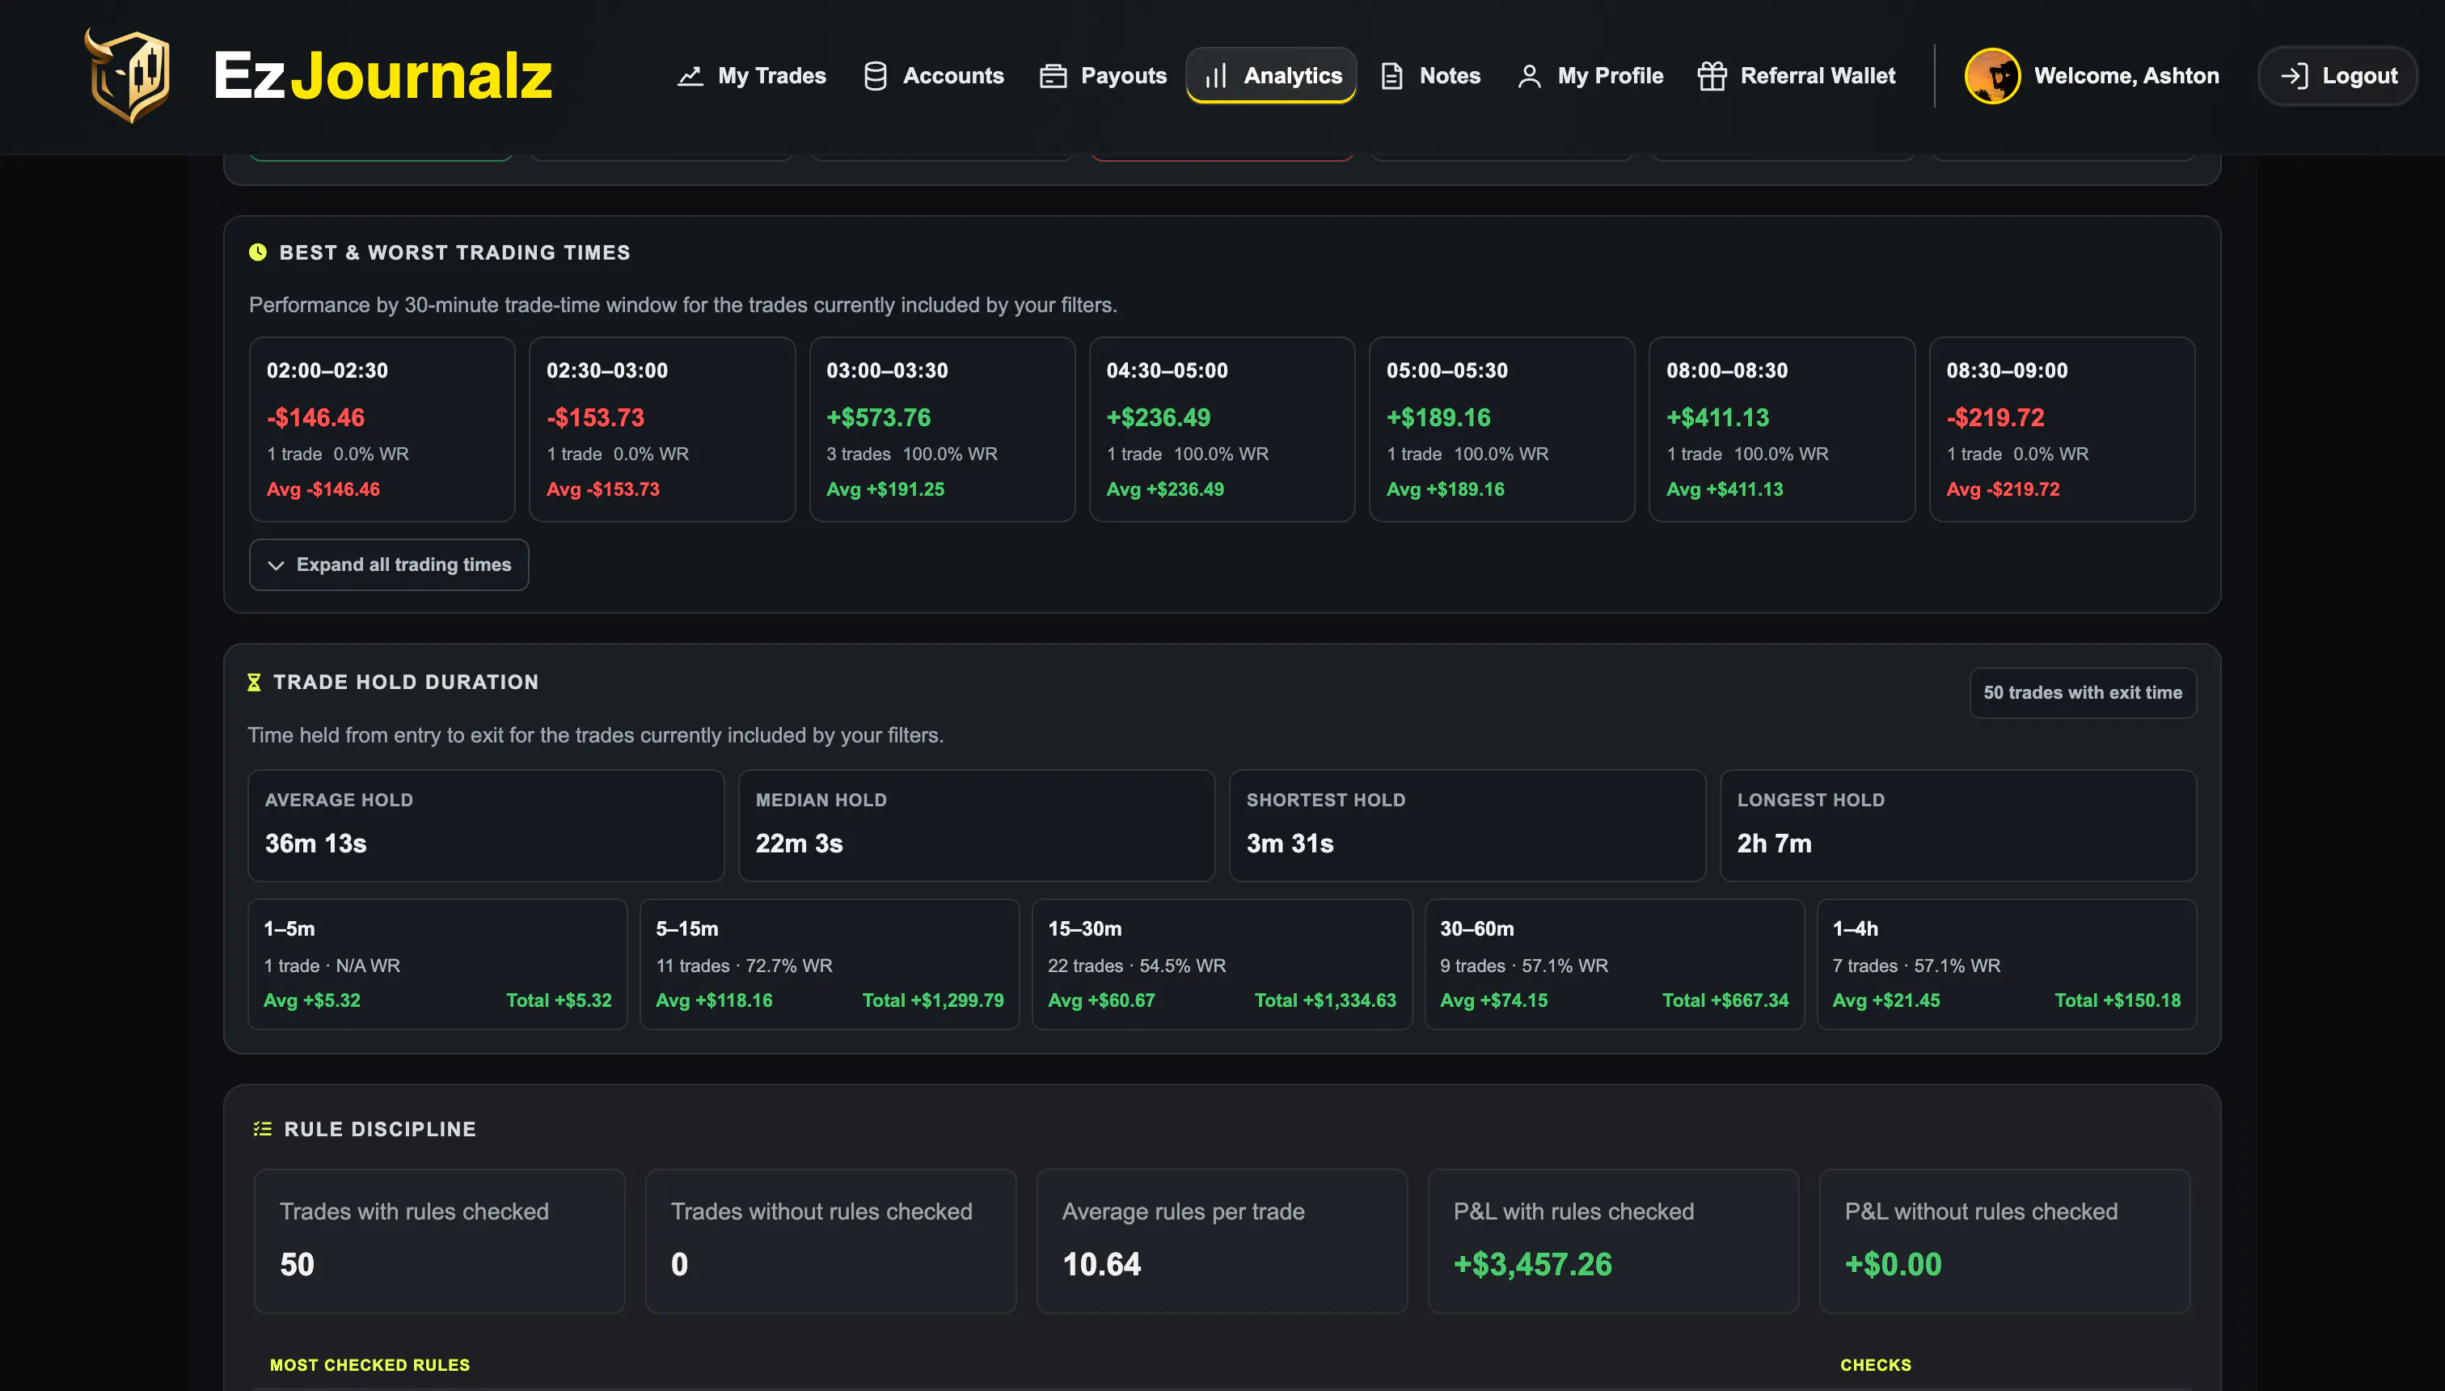Click the Referral Wallet gift icon
Image resolution: width=2445 pixels, height=1391 pixels.
(x=1712, y=77)
